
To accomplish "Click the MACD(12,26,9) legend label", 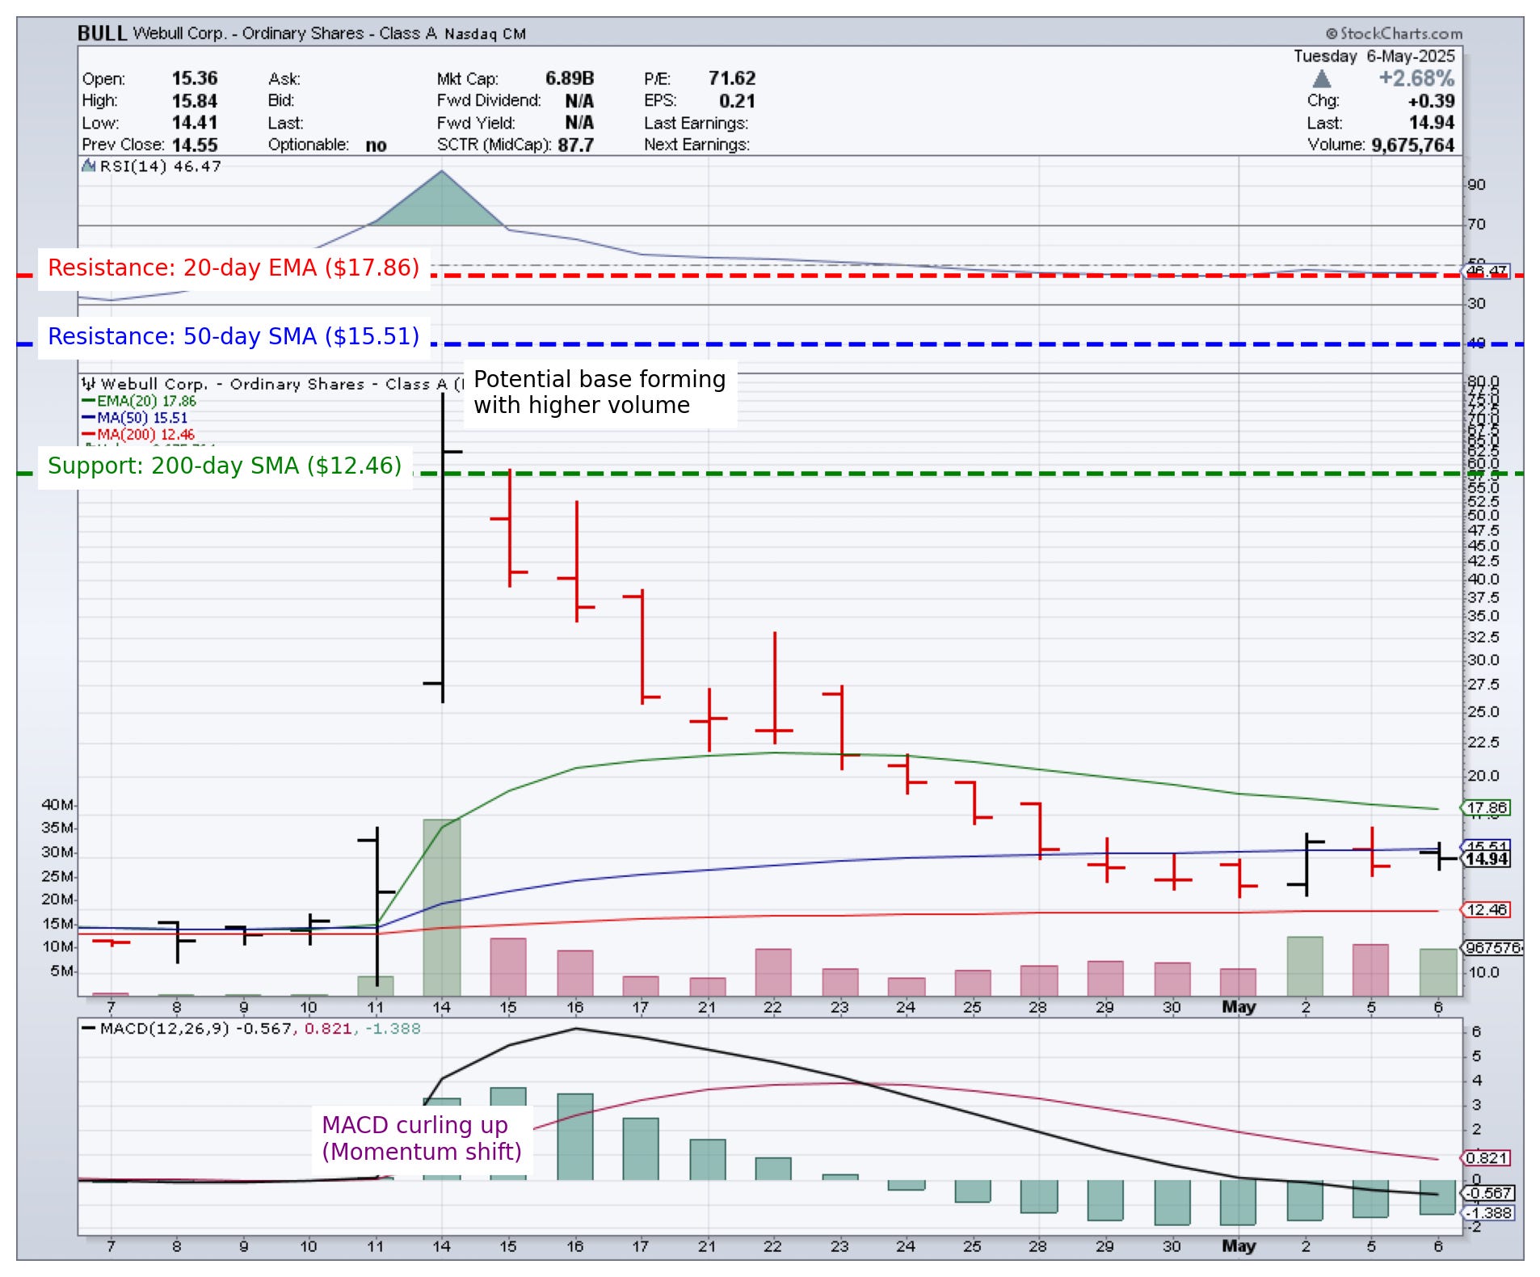I will 165,1029.
